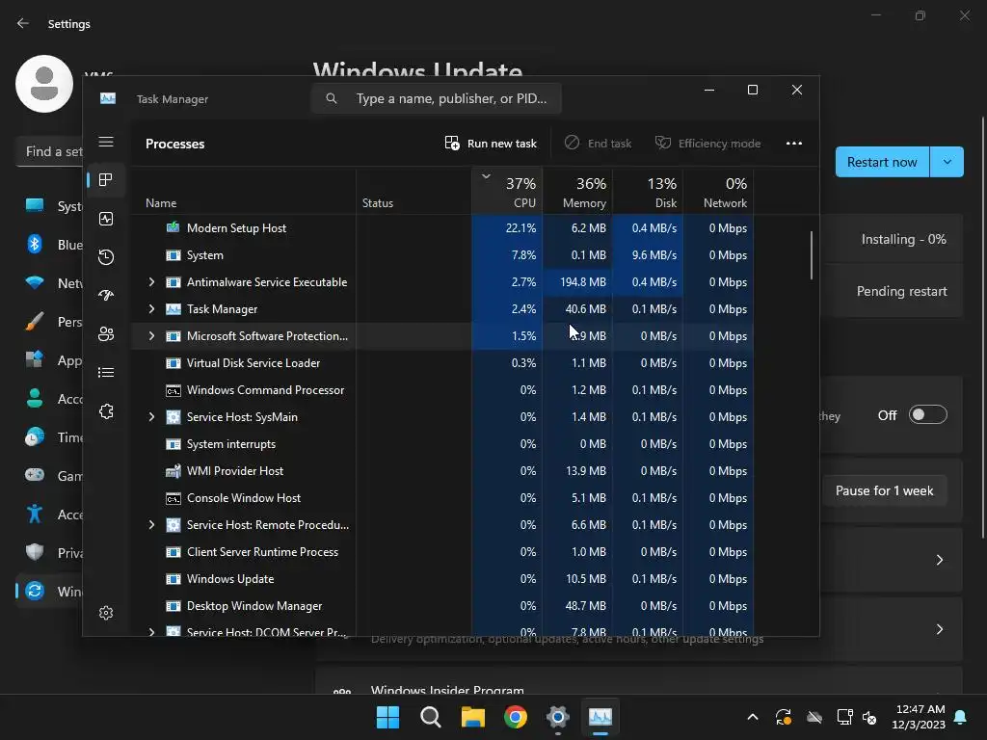The height and width of the screenshot is (740, 987).
Task: Click WMI Provider Host process icon
Action: (x=173, y=470)
